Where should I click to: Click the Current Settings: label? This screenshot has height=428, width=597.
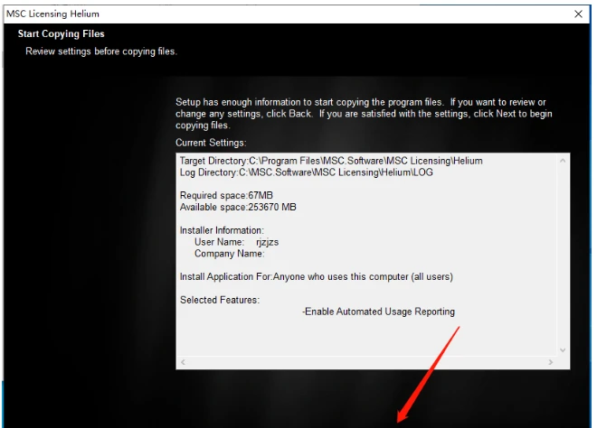tap(211, 143)
